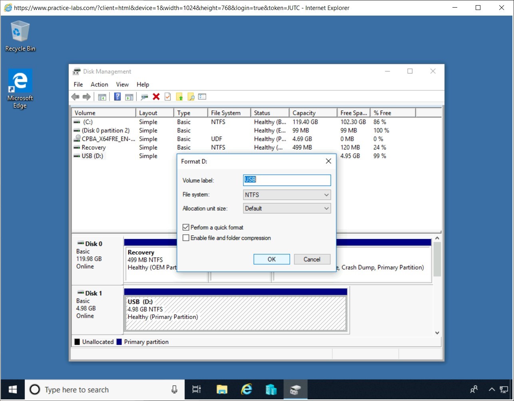Open the File system dropdown
This screenshot has height=401, width=514.
pyautogui.click(x=287, y=195)
